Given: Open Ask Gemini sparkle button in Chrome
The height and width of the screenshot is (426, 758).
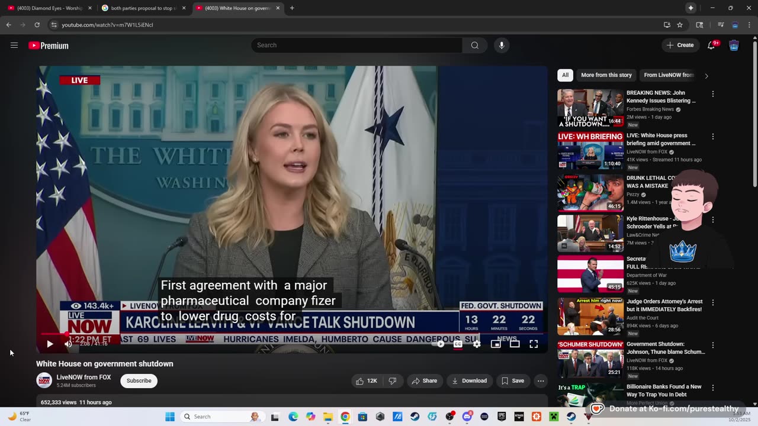Looking at the screenshot, I should [x=690, y=8].
